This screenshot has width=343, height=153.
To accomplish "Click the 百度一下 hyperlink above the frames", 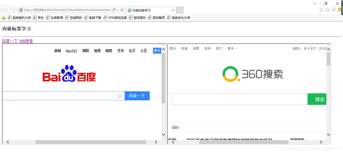I will pos(10,41).
